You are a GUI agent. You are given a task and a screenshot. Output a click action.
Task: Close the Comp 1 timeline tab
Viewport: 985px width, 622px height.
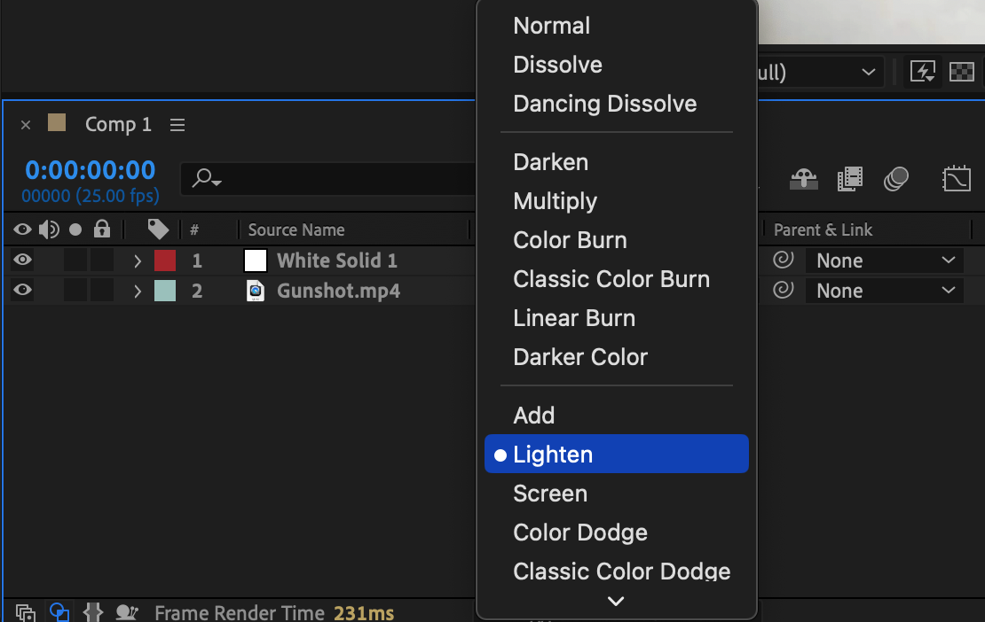click(x=26, y=125)
